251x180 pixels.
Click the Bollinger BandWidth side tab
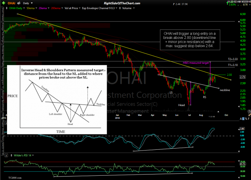(2, 101)
